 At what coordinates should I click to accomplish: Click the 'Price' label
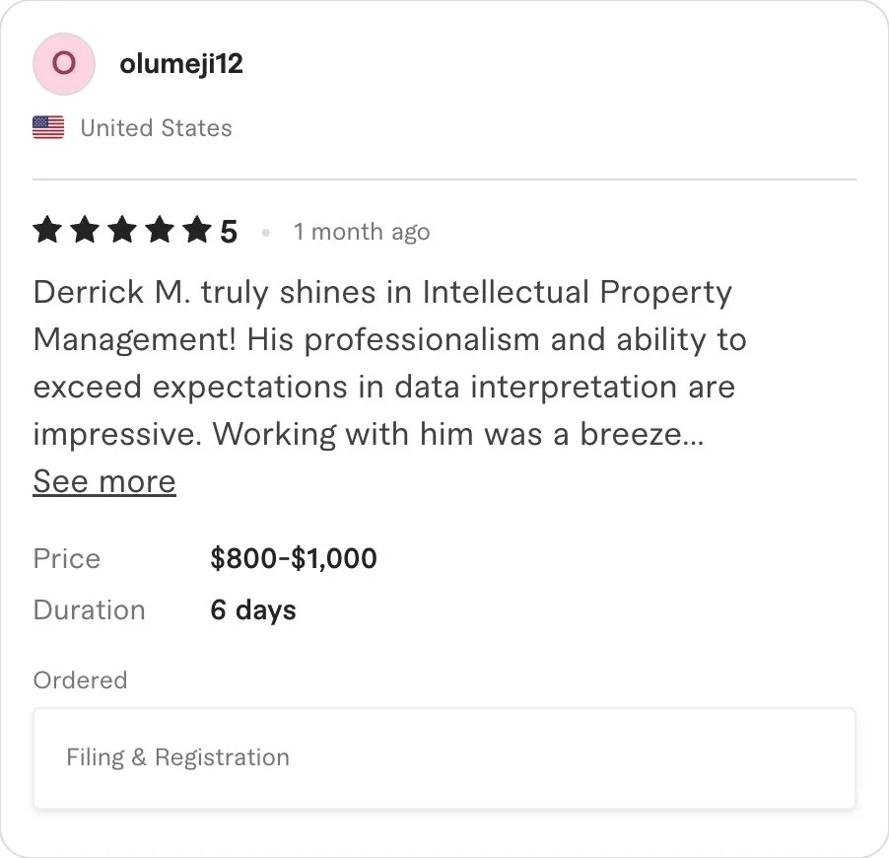pos(67,559)
